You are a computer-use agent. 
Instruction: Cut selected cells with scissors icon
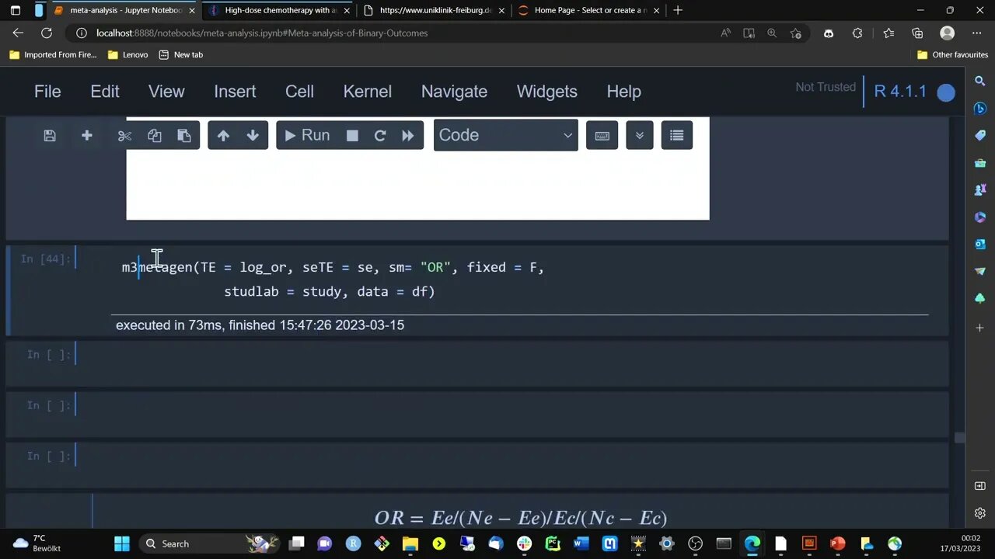124,135
